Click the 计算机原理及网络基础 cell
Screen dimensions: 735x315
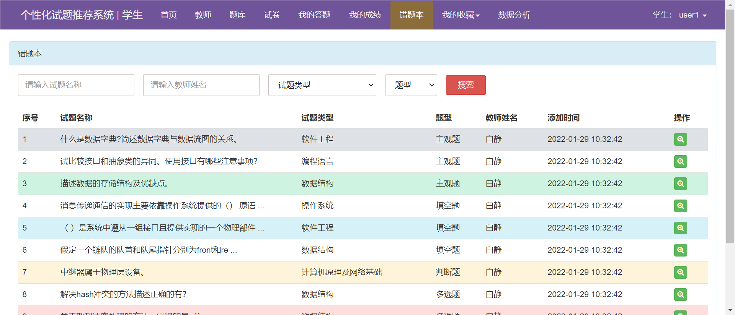tap(341, 272)
